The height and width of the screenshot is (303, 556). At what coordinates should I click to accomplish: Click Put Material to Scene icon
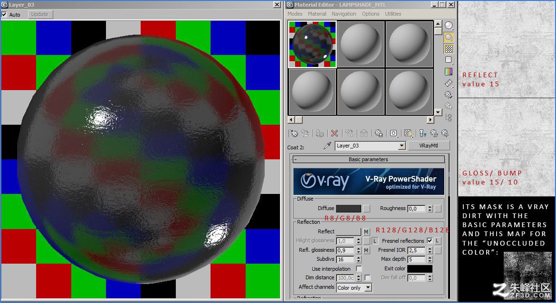305,133
